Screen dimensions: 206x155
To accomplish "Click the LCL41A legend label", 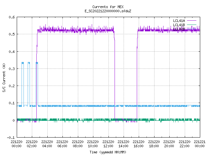I will [x=179, y=21].
